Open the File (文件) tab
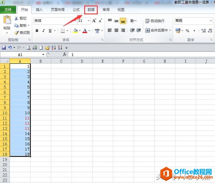Viewport: 215px width, 183px height. [8, 10]
